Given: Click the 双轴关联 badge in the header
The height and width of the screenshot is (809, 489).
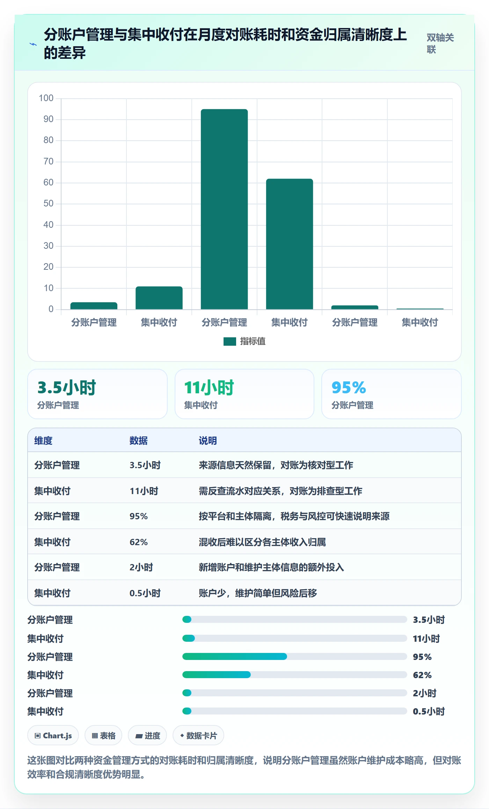Looking at the screenshot, I should click(440, 43).
